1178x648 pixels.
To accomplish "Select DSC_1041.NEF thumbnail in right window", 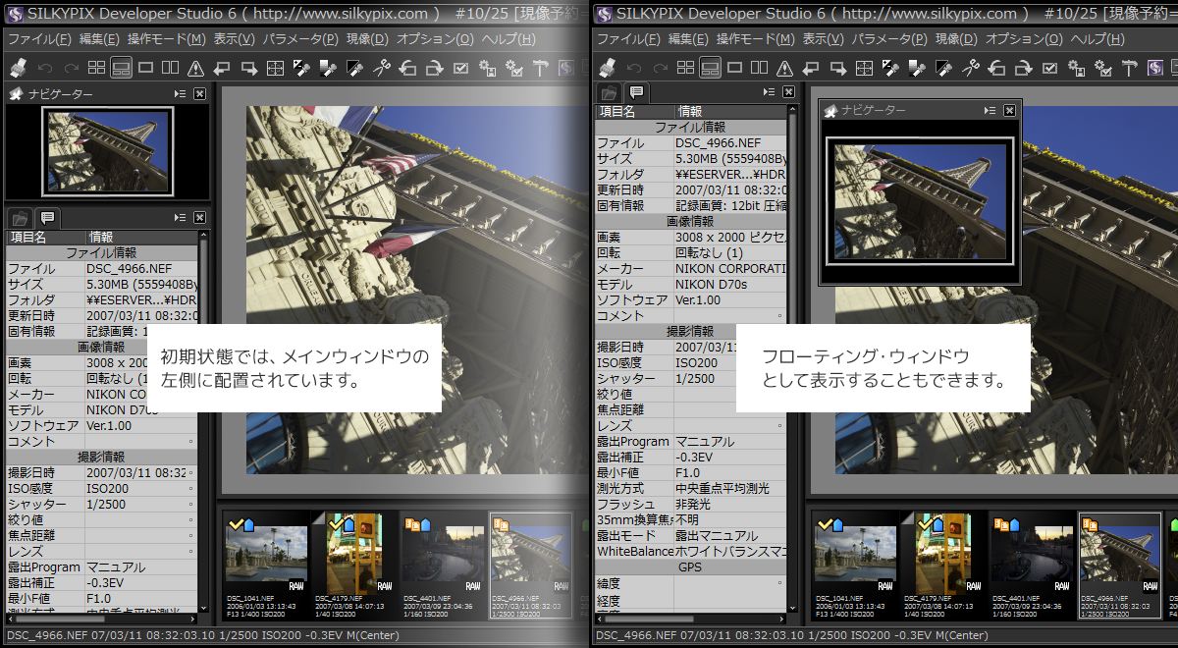I will point(854,565).
